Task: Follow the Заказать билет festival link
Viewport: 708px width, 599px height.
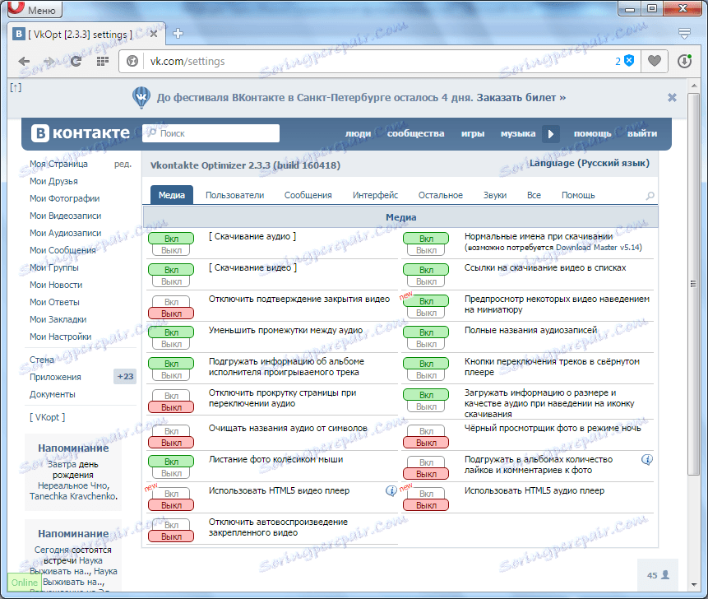Action: click(x=521, y=98)
